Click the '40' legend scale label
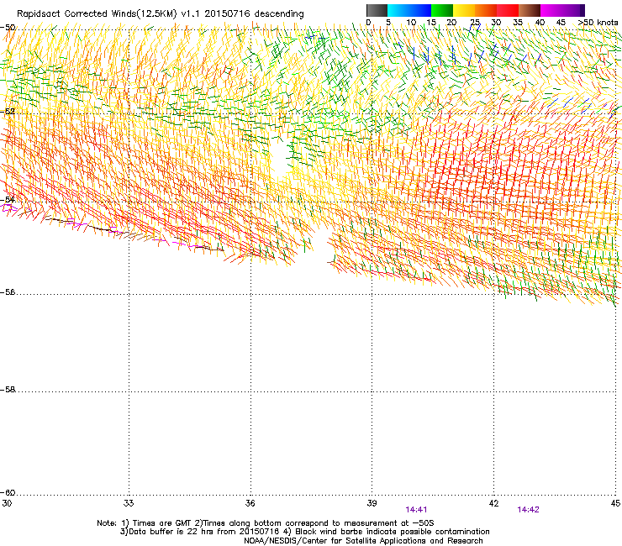Viewport: 622px width, 546px height. [540, 22]
